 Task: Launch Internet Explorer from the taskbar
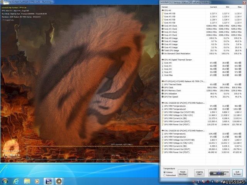click(x=16, y=182)
